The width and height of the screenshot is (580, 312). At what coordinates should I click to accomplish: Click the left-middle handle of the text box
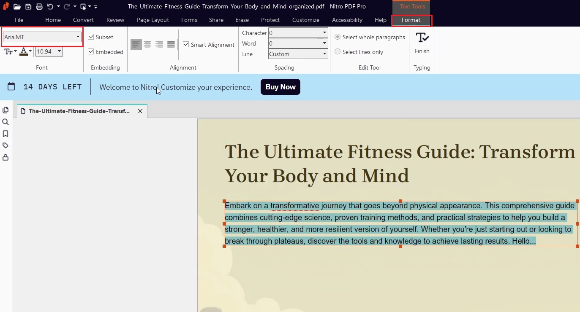coord(224,224)
